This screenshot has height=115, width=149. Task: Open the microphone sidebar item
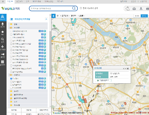[3, 25]
